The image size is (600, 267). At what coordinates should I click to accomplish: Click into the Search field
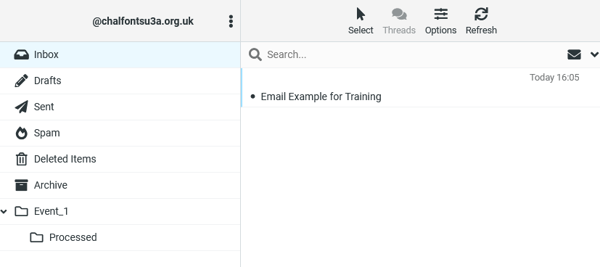414,54
